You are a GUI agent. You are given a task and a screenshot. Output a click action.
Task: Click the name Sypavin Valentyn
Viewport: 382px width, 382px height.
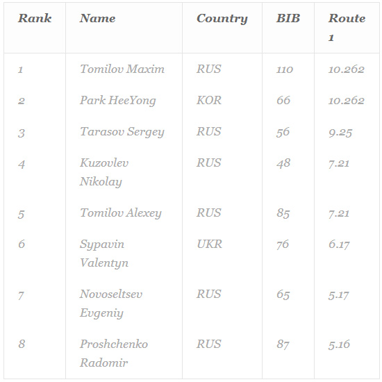tap(104, 254)
